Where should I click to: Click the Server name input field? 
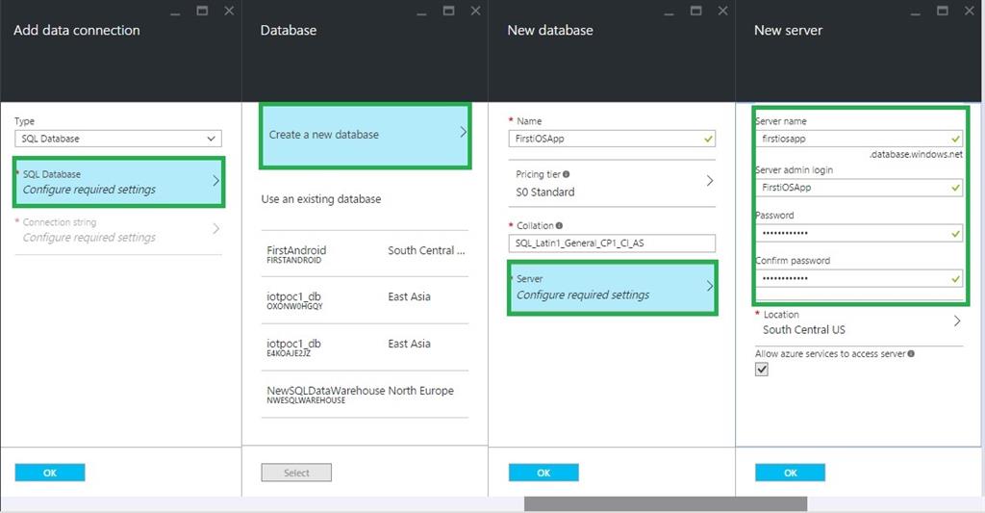(851, 140)
